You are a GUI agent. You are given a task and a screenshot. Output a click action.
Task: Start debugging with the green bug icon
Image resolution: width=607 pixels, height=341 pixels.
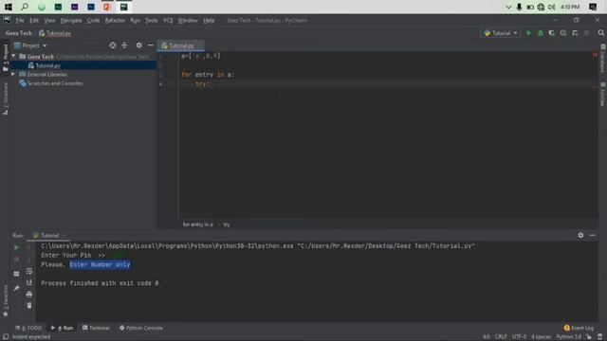tap(540, 33)
